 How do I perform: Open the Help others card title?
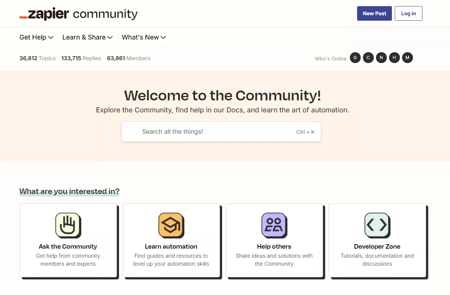[274, 246]
